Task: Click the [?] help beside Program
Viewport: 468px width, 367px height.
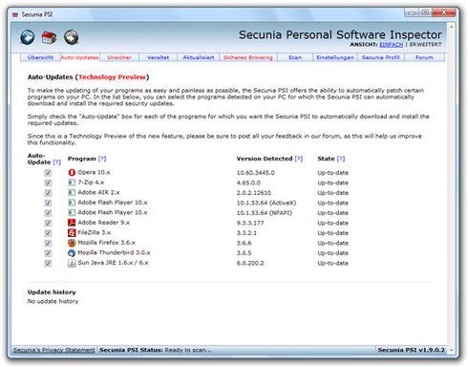Action: [x=102, y=159]
